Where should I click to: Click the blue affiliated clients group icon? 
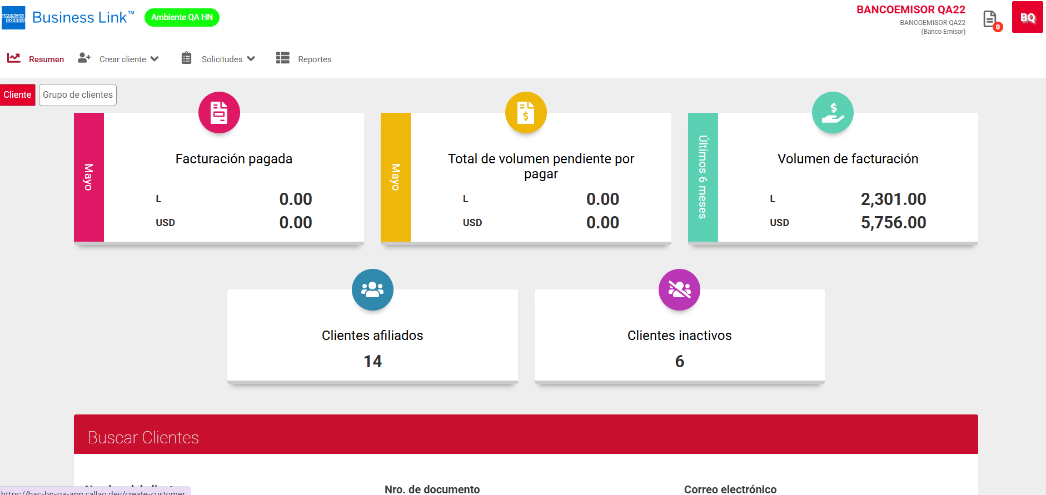[x=372, y=289]
